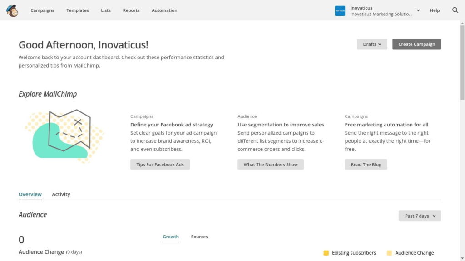Click the Inovaticus account avatar
The width and height of the screenshot is (465, 261).
tap(340, 11)
